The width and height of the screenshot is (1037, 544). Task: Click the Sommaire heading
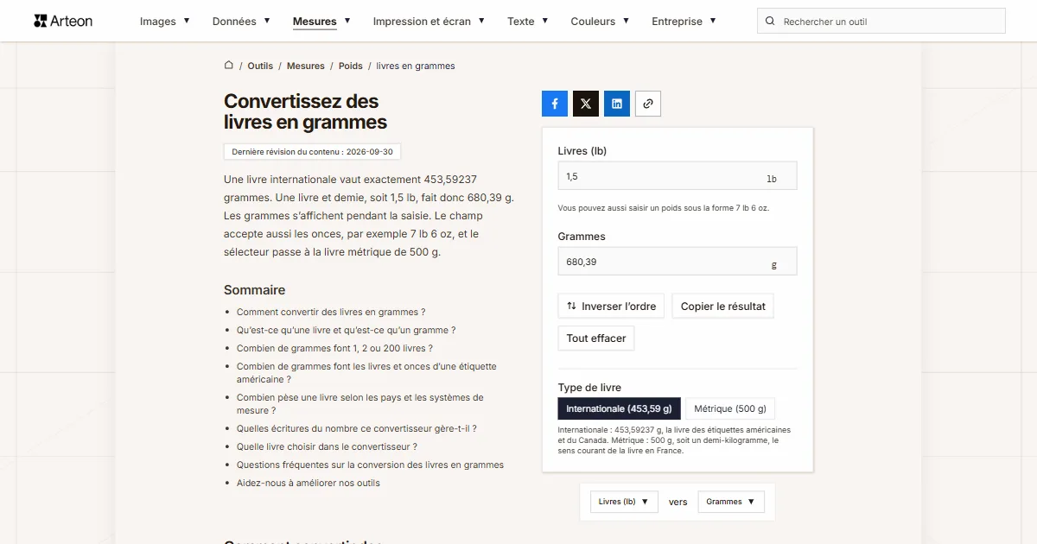point(254,290)
